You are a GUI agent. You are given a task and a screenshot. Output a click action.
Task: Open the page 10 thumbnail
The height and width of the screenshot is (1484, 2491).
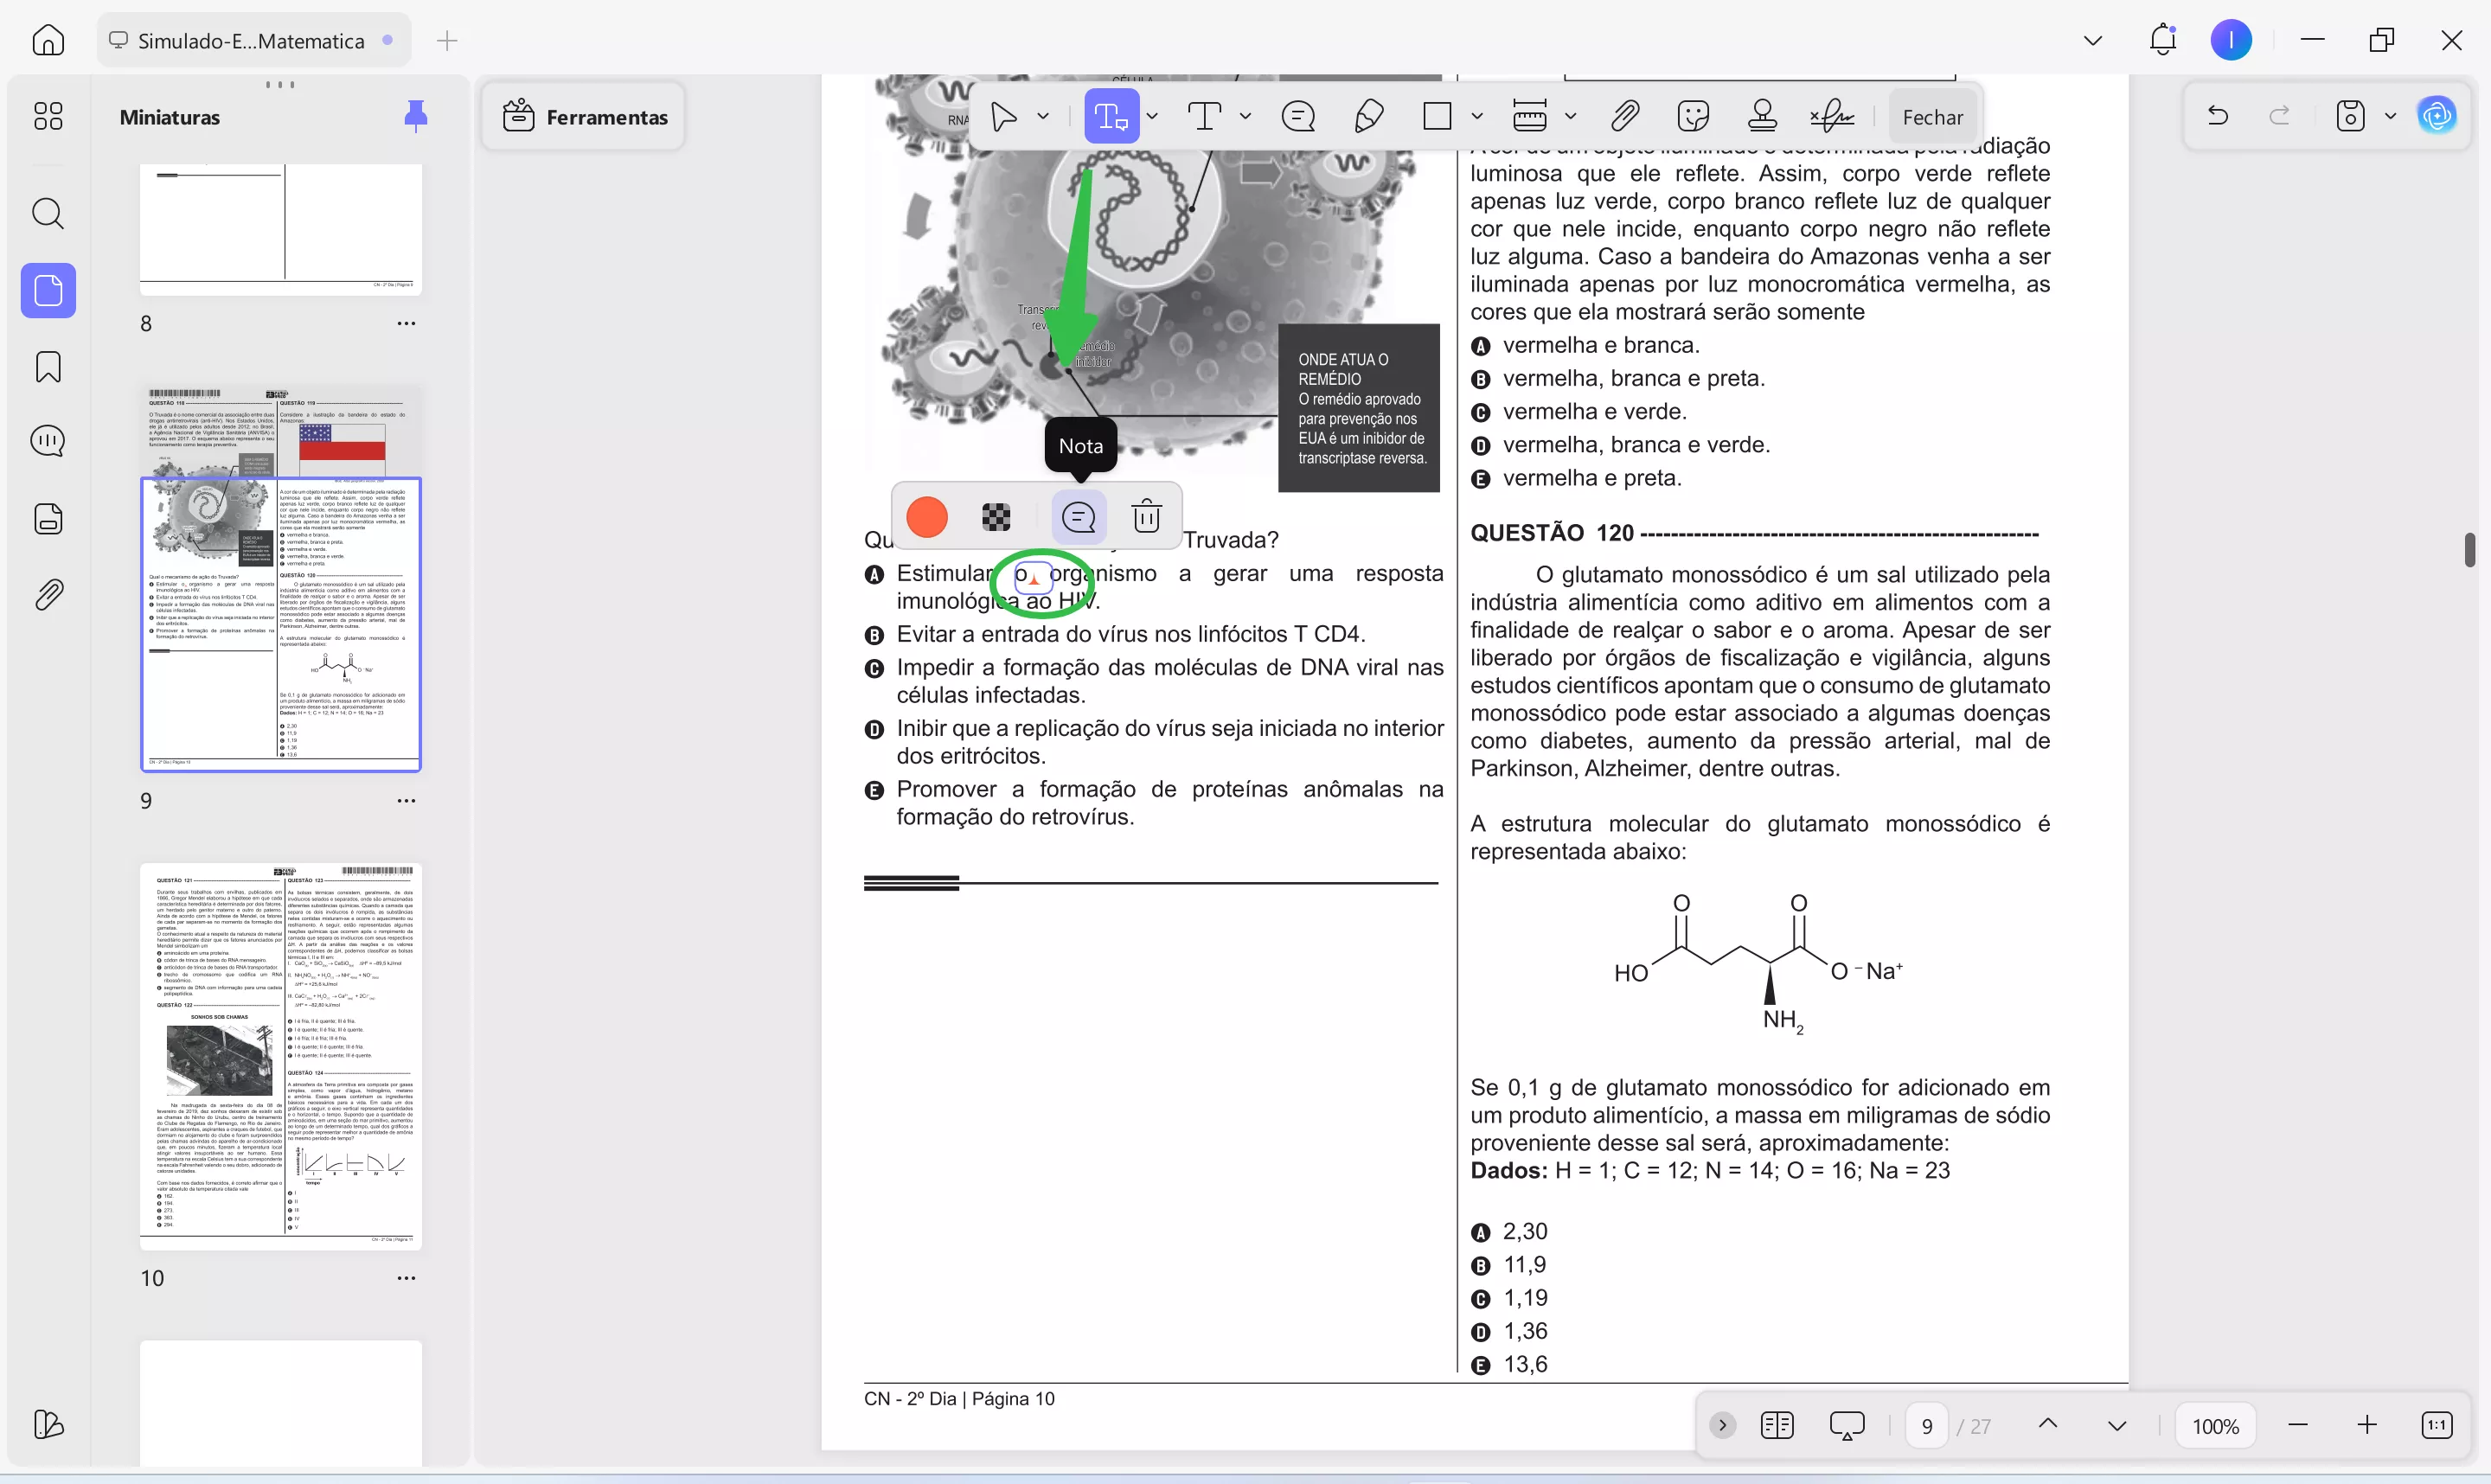pos(281,1056)
